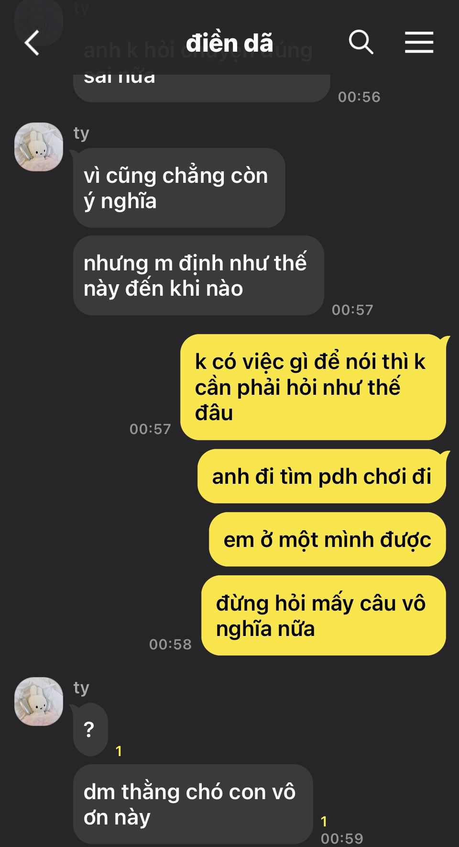This screenshot has width=459, height=847.
Task: Tap message 'dm thằng chó con vô ơn này'
Action: pos(193,804)
